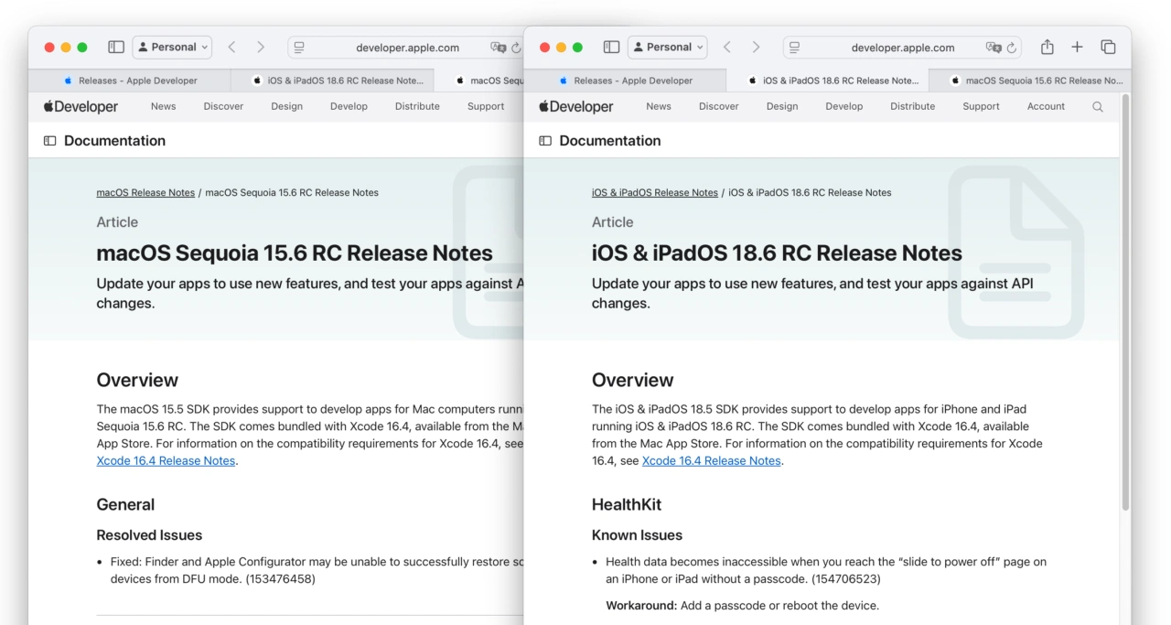Image resolution: width=1171 pixels, height=625 pixels.
Task: Open Safari's tab overview icon
Action: [1108, 47]
